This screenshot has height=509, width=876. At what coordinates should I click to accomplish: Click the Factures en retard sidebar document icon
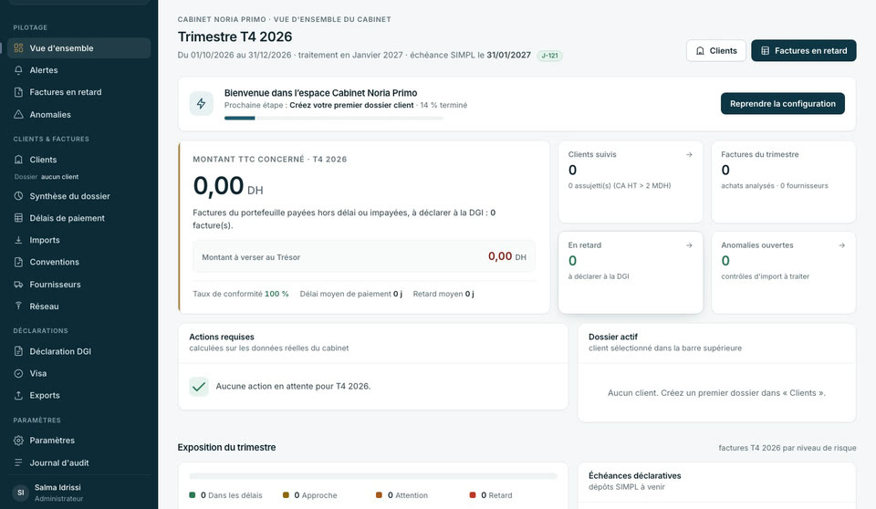click(x=18, y=92)
